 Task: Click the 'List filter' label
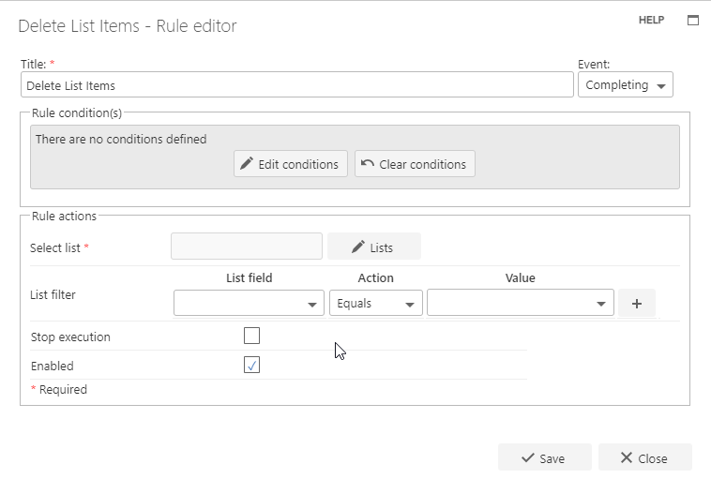click(x=53, y=295)
